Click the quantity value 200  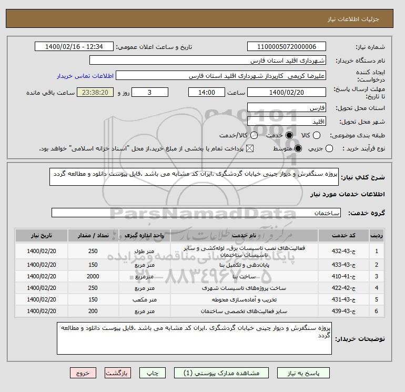[93, 311]
